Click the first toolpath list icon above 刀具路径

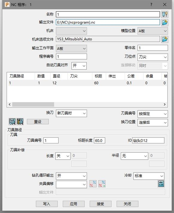point(12,121)
